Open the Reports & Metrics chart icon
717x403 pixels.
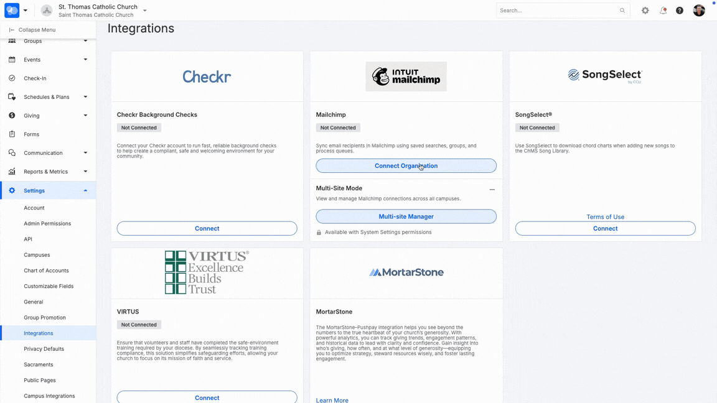(x=13, y=171)
